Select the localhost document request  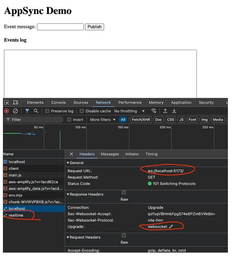34,162
